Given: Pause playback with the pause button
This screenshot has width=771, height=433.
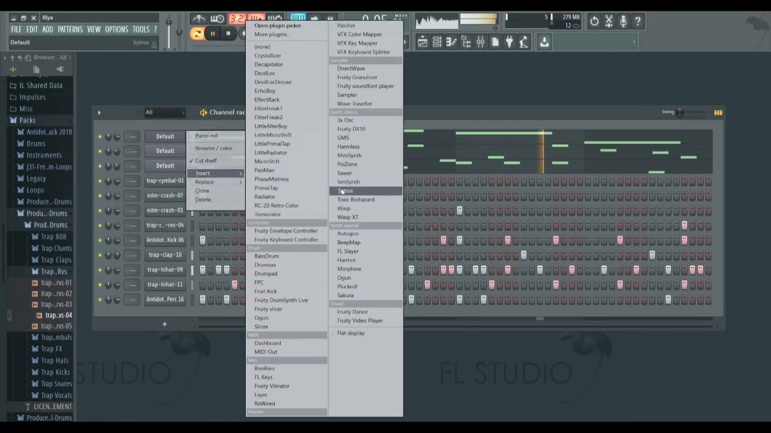Looking at the screenshot, I should pos(213,34).
